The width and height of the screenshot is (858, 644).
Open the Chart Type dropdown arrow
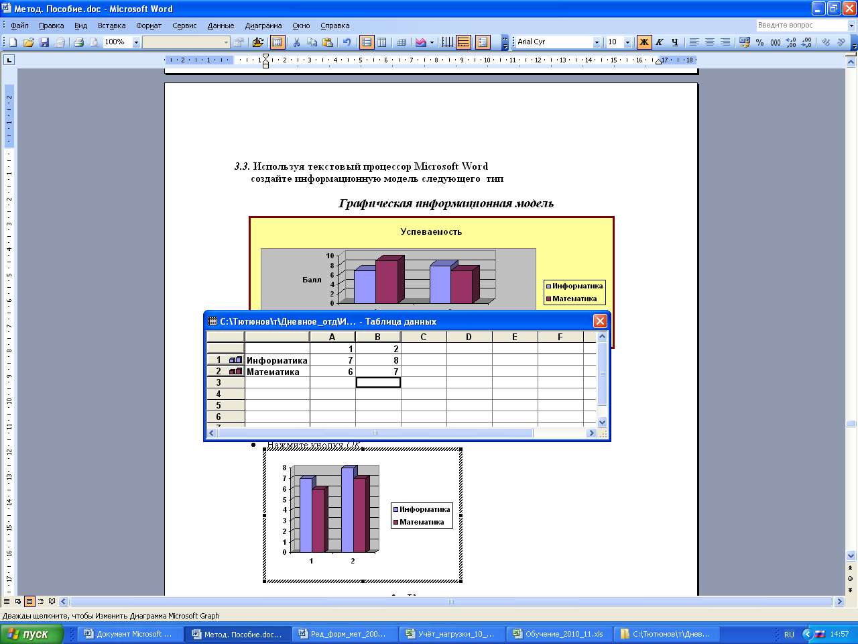tap(432, 42)
